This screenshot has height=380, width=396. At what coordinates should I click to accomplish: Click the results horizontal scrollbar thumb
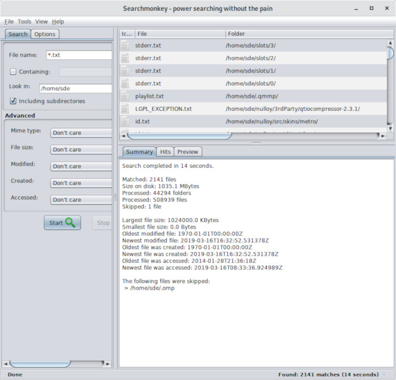coord(179,136)
